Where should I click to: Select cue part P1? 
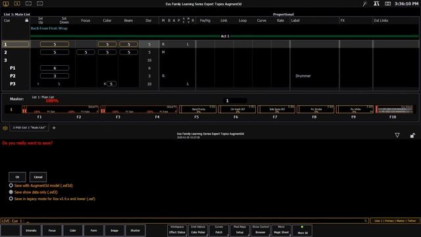coord(12,68)
